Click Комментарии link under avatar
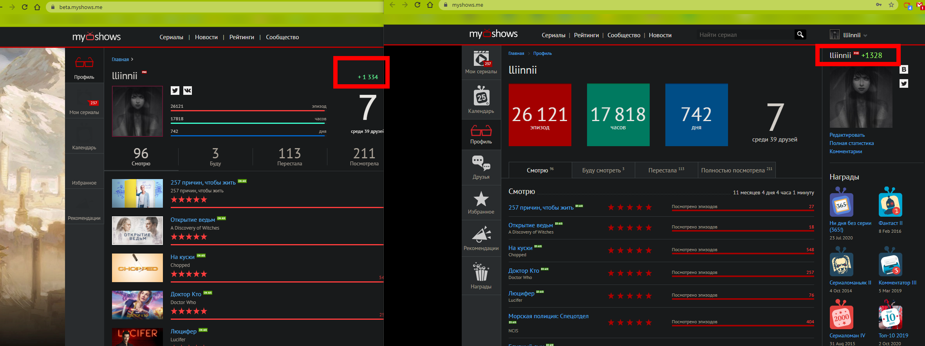Screen dimensions: 925x346 click(846, 151)
